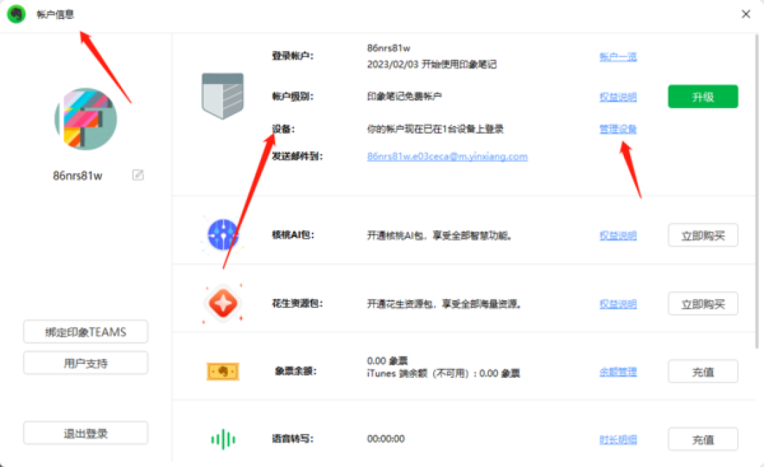Click the 登录帐户 label
This screenshot has height=467, width=764.
pos(292,56)
